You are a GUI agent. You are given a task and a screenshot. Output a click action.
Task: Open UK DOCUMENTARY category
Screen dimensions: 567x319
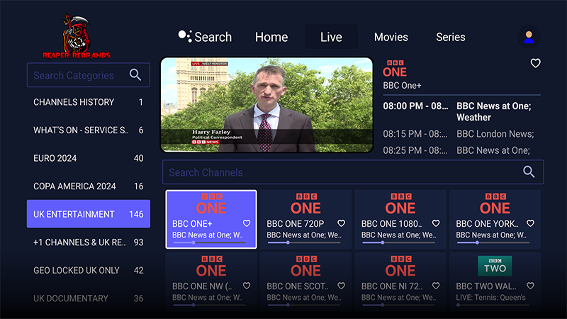click(x=89, y=298)
